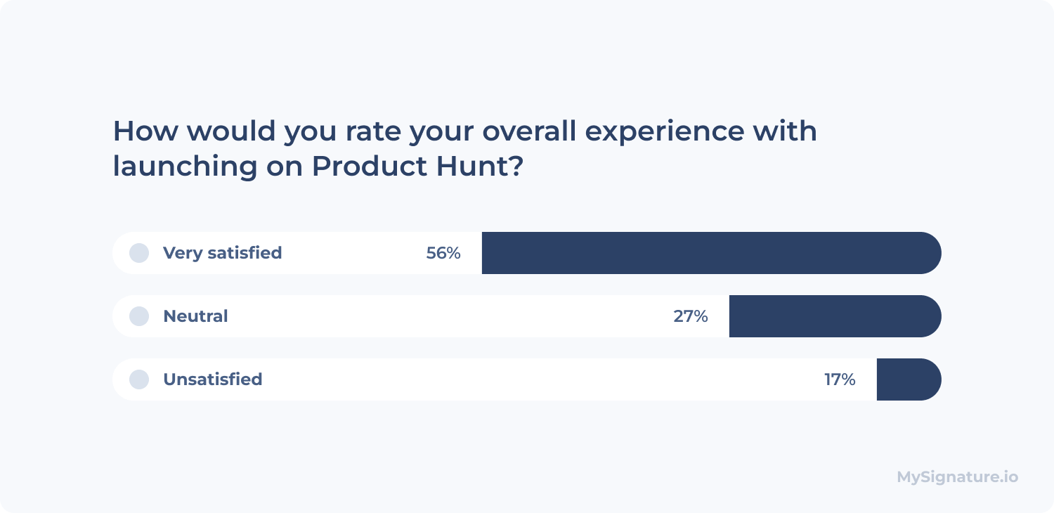Click the 27% percentage value
The width and height of the screenshot is (1054, 513).
(x=691, y=316)
